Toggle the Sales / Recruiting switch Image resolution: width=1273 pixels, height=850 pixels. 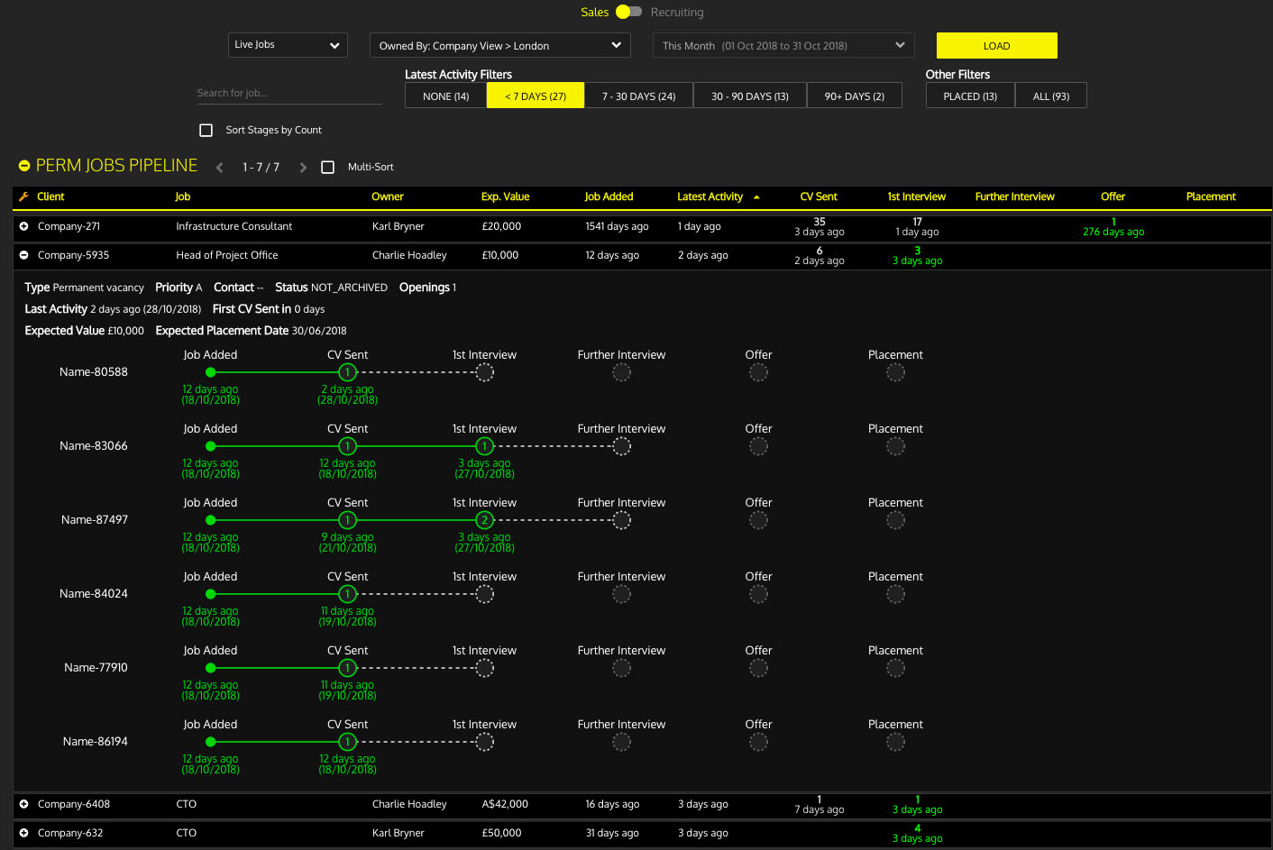click(629, 12)
